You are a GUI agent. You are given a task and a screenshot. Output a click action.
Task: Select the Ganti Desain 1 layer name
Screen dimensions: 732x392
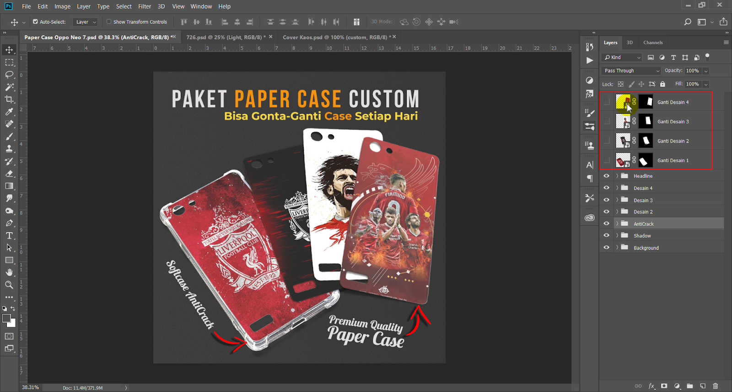673,160
